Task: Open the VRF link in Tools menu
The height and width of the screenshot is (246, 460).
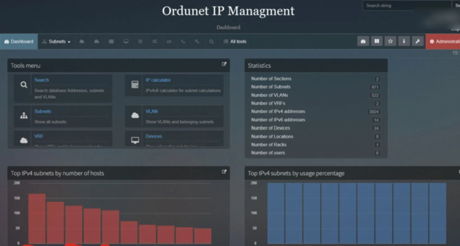Action: pyautogui.click(x=39, y=136)
